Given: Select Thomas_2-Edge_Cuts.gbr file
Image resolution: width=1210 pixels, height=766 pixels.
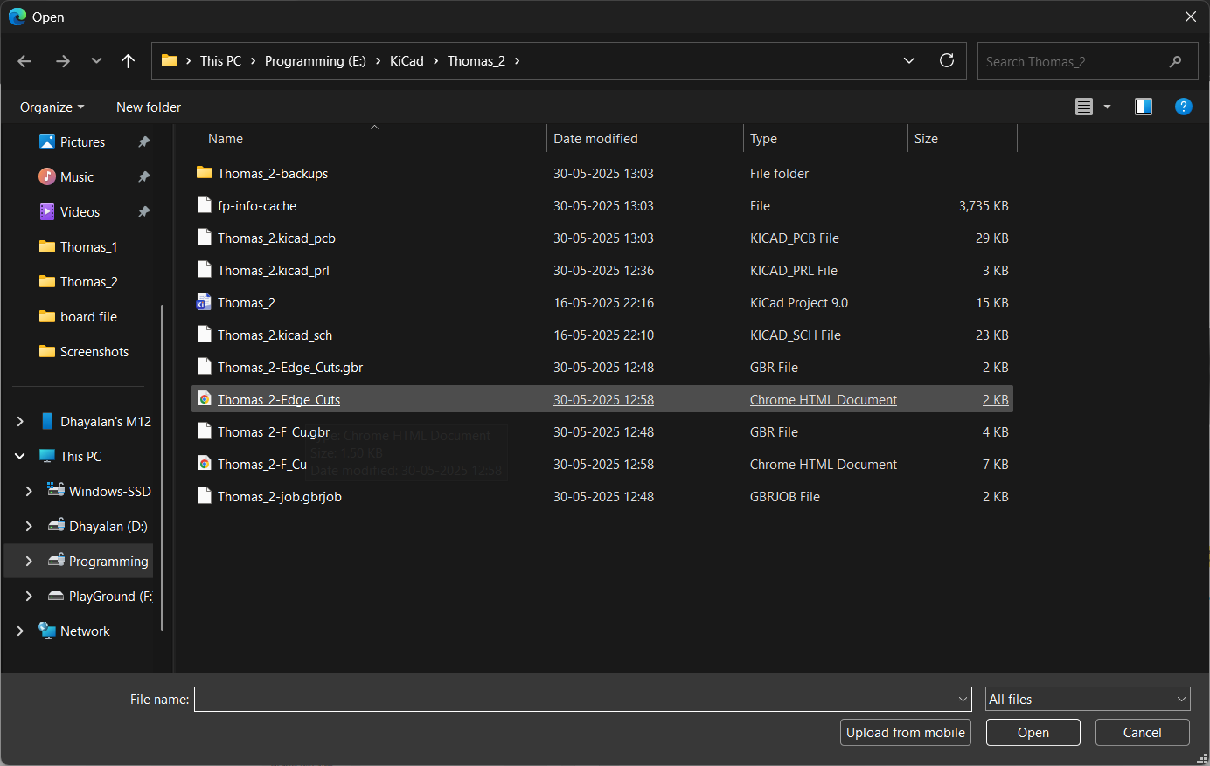Looking at the screenshot, I should [x=602, y=367].
